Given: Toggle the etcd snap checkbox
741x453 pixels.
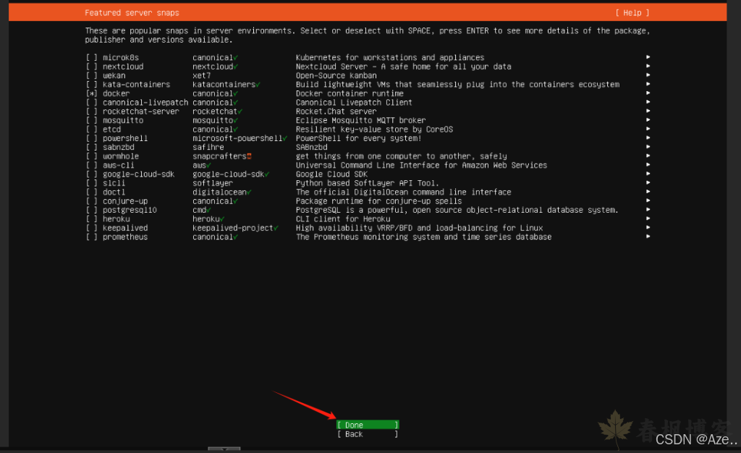Looking at the screenshot, I should pos(92,130).
